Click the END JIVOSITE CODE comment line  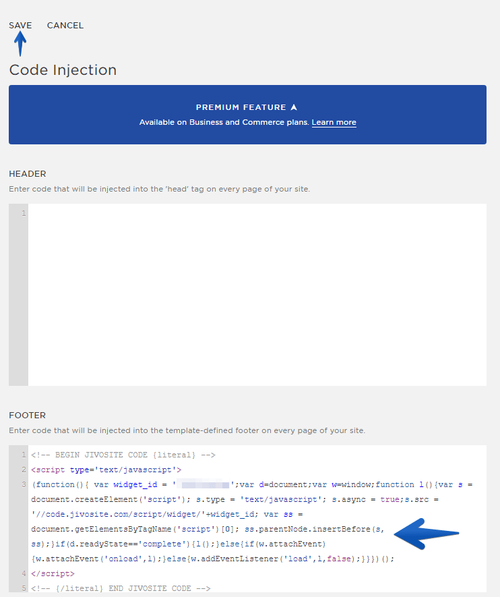[x=121, y=588]
